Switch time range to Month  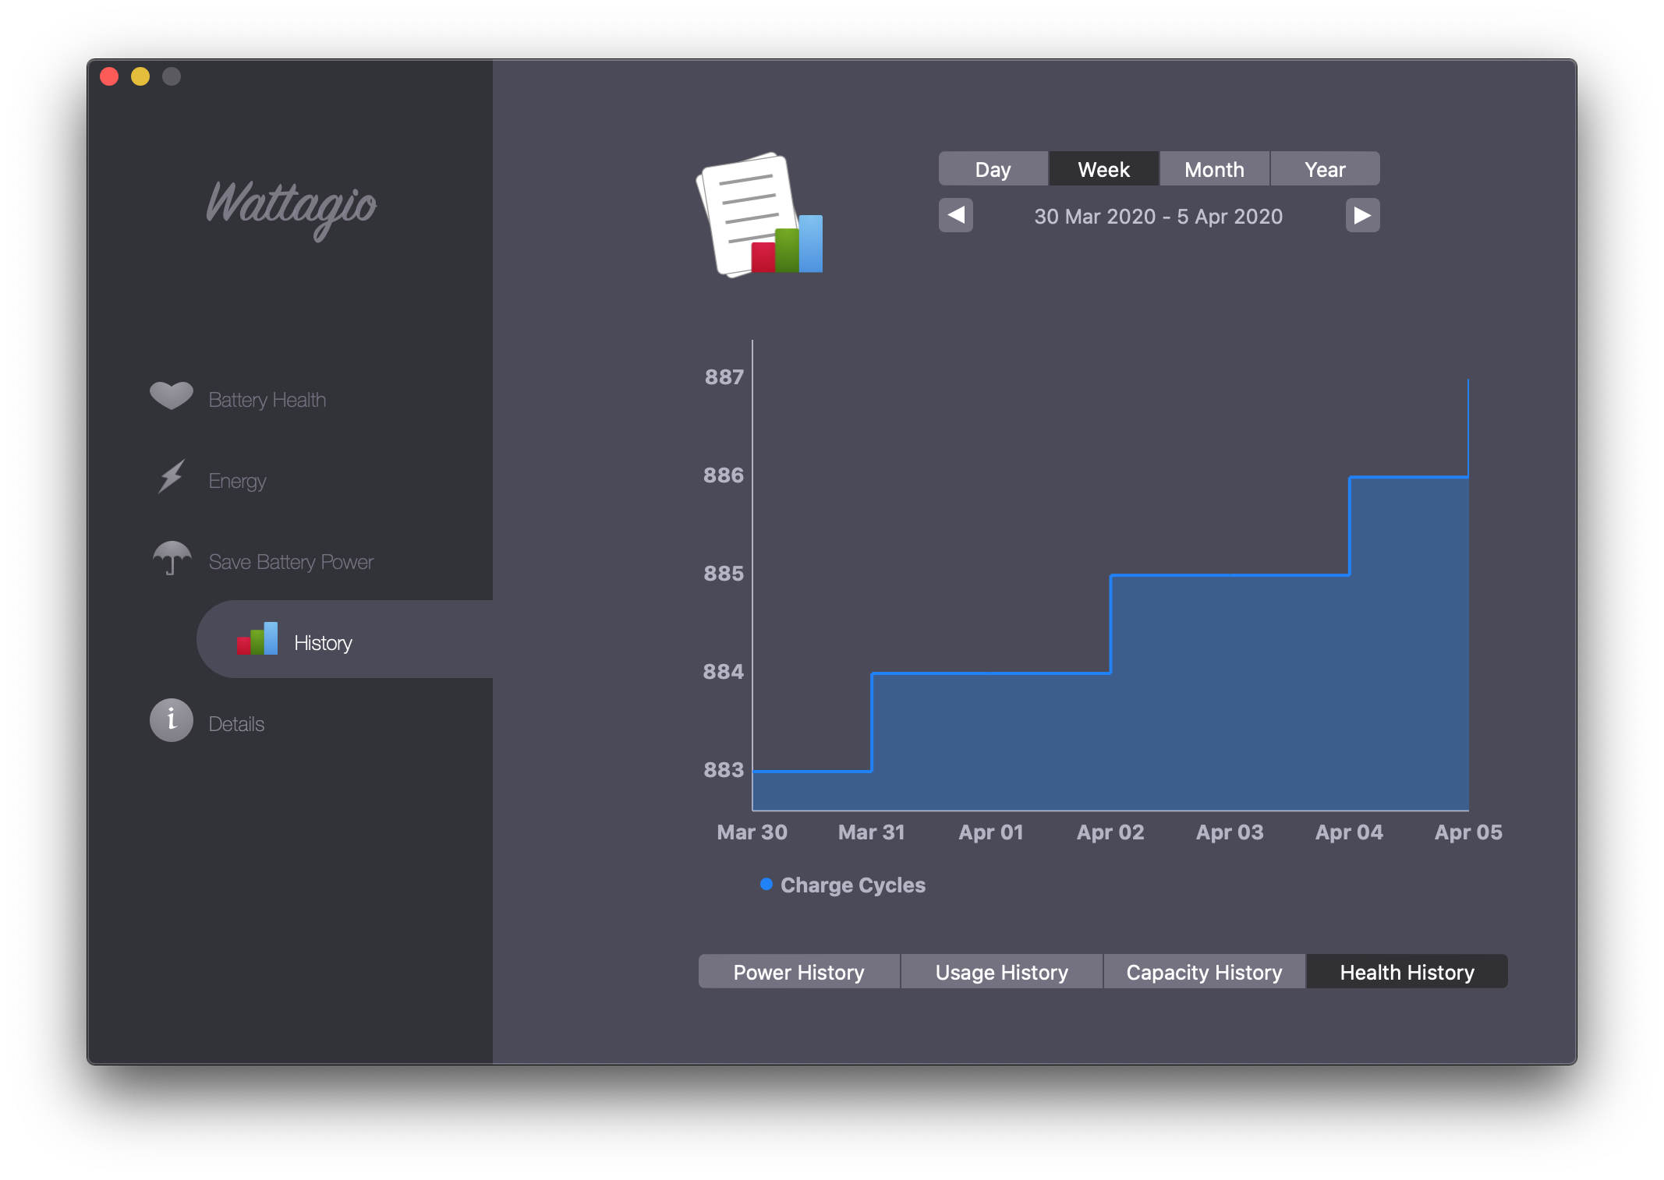pyautogui.click(x=1214, y=169)
